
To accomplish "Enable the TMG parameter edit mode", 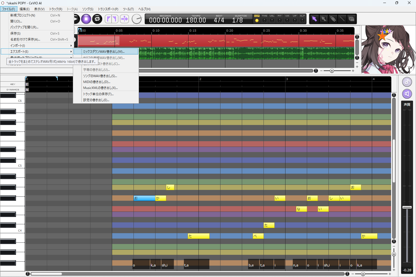I will coord(264,20).
